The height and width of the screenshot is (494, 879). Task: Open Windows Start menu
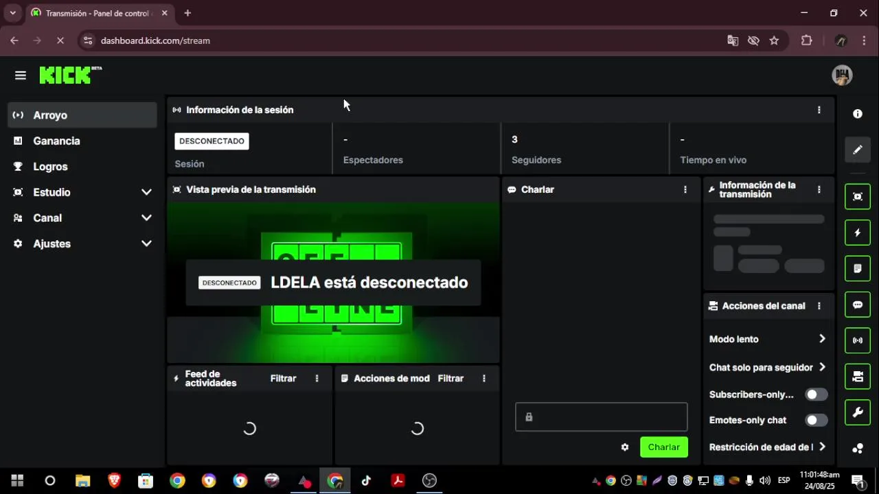17,480
